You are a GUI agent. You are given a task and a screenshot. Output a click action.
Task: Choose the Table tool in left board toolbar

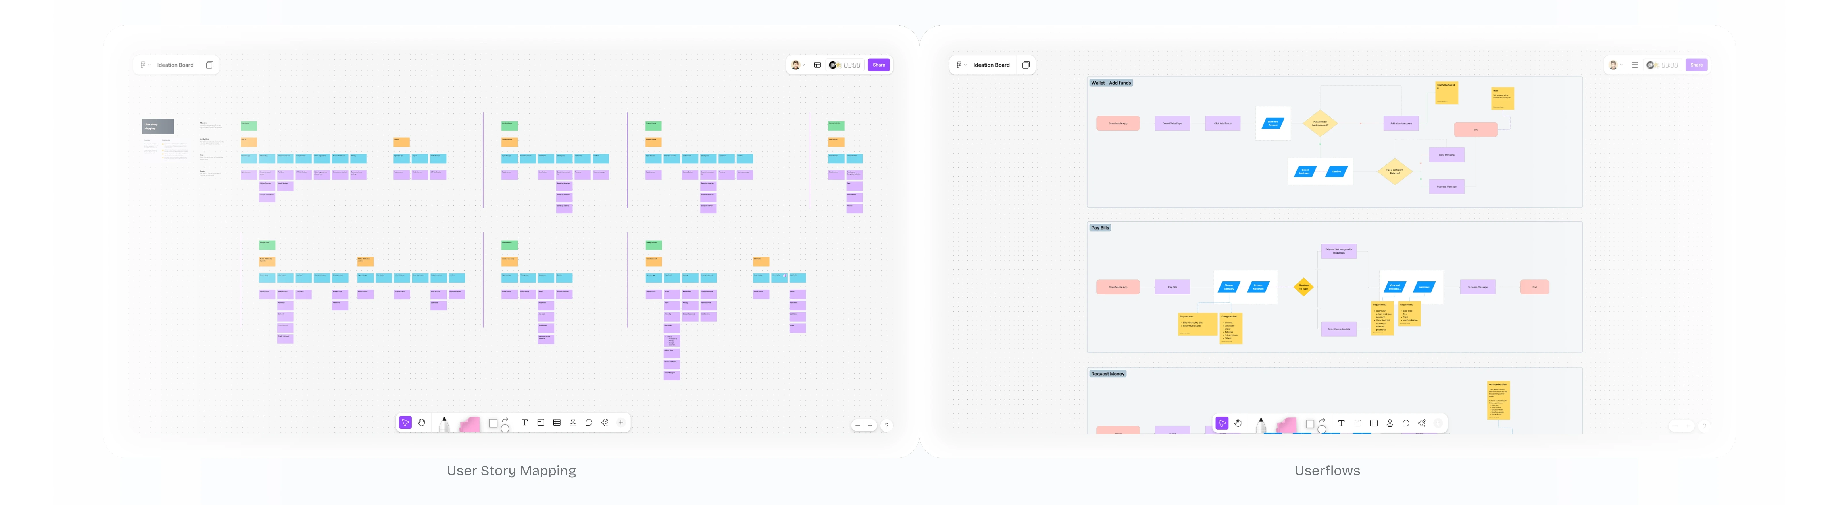point(557,423)
